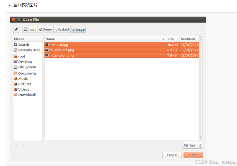Go to the qKeyLed folder in path bar

(62, 29)
